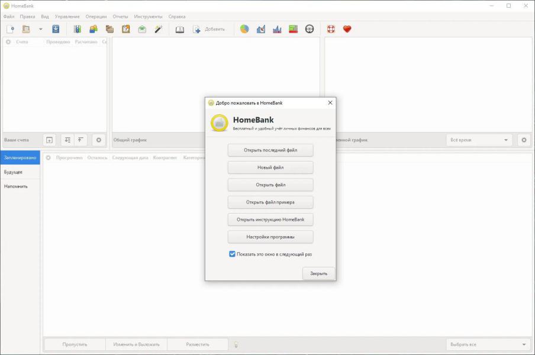Click the Разместить button

click(198, 344)
